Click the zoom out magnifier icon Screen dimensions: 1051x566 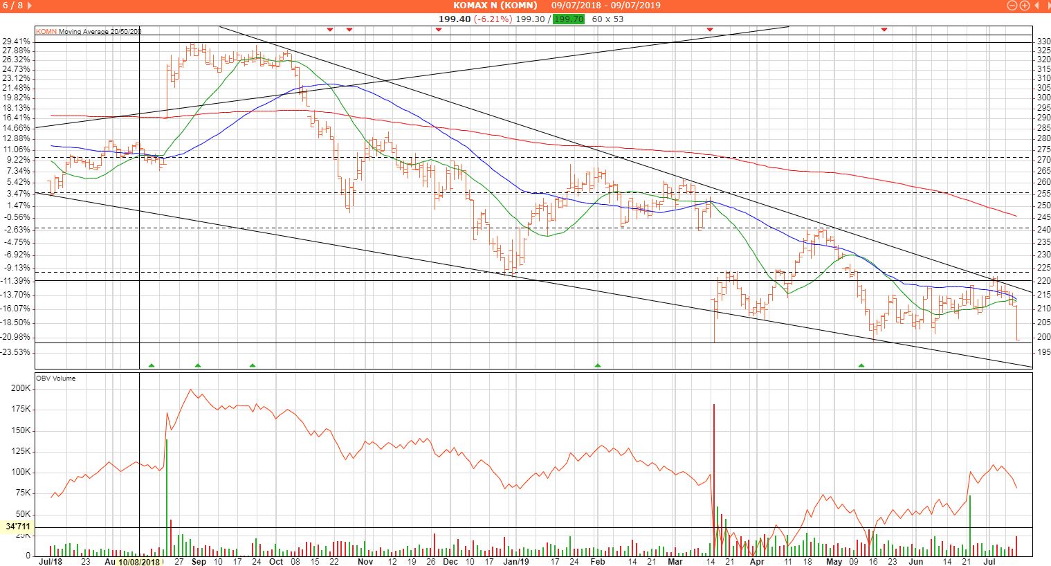tap(1012, 6)
